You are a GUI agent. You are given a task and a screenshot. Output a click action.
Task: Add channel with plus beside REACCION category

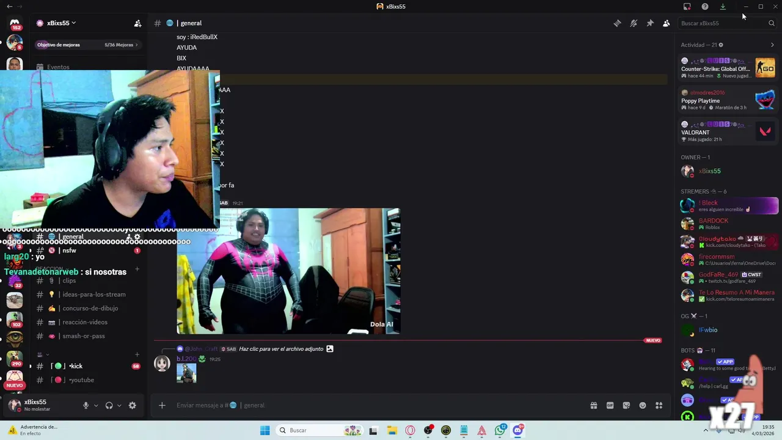[137, 269]
